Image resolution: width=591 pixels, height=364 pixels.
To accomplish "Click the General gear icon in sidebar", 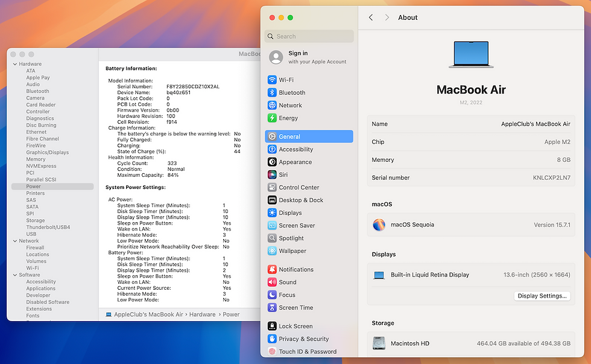I will click(x=272, y=136).
